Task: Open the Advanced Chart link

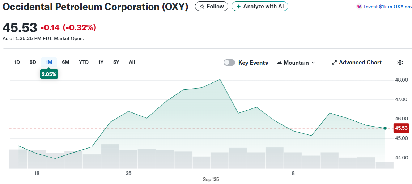Action: (x=357, y=63)
